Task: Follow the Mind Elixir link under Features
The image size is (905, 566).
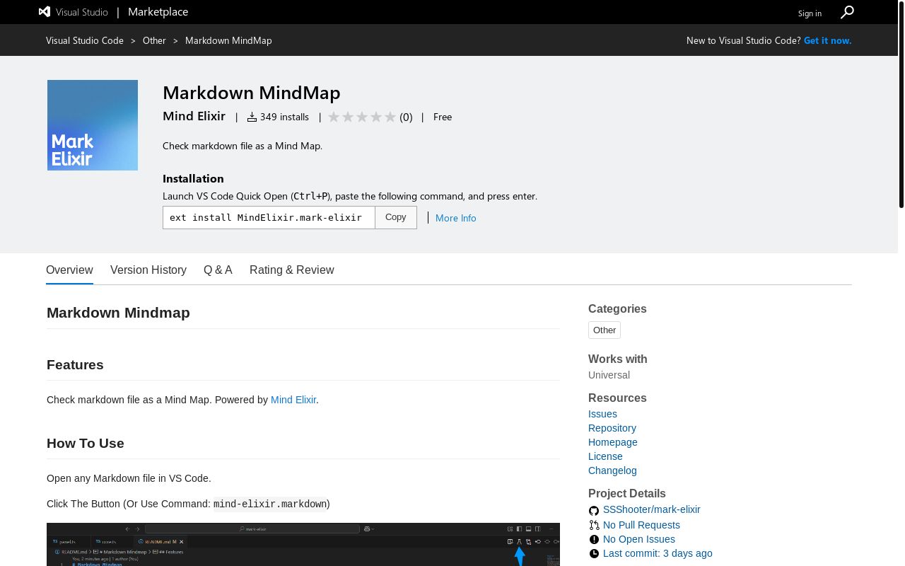Action: [293, 400]
